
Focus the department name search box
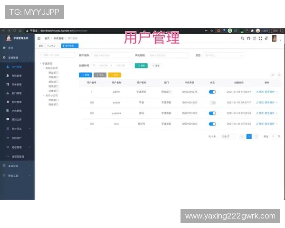57,55
